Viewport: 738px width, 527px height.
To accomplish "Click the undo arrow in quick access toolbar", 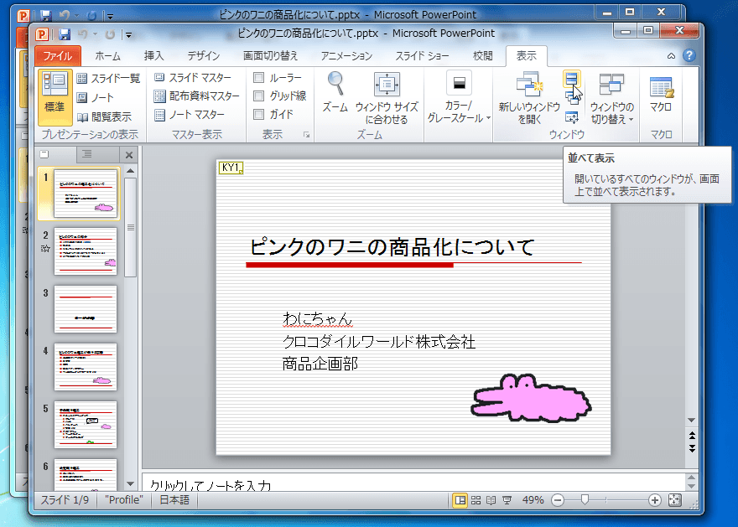I will [82, 34].
